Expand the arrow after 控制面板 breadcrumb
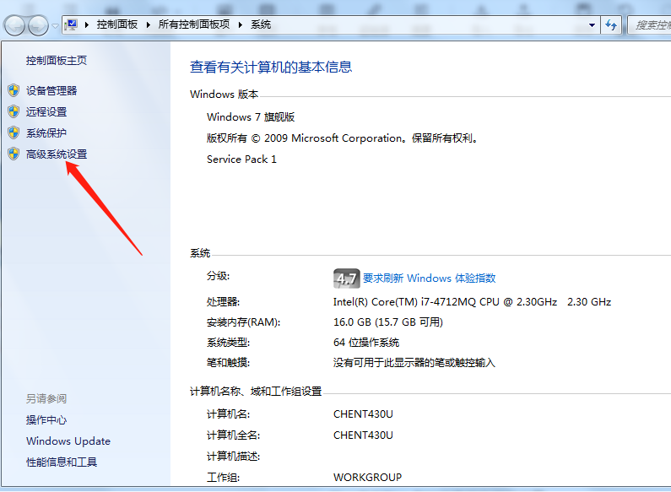Image resolution: width=671 pixels, height=492 pixels. 148,24
